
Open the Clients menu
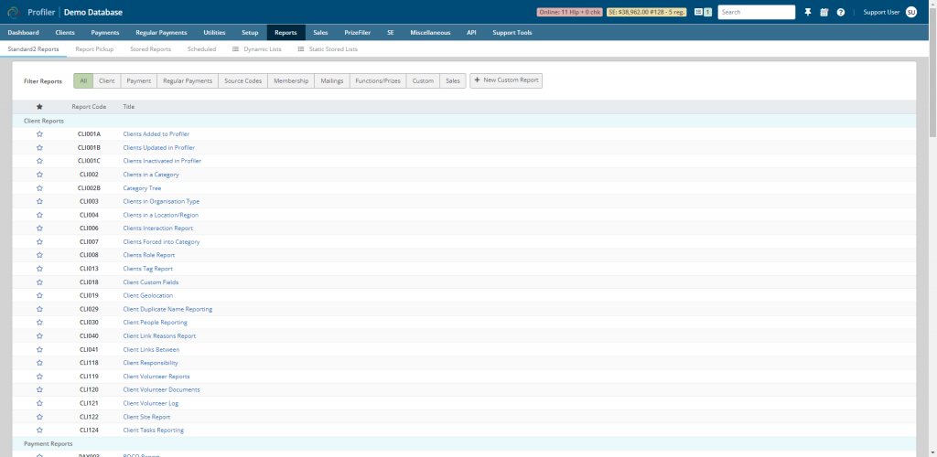[x=65, y=33]
